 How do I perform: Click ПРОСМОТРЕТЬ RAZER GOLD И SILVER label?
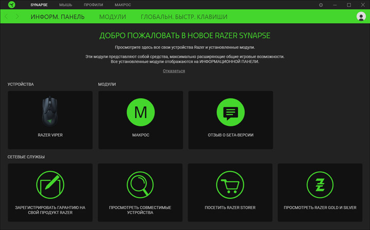tap(320, 207)
